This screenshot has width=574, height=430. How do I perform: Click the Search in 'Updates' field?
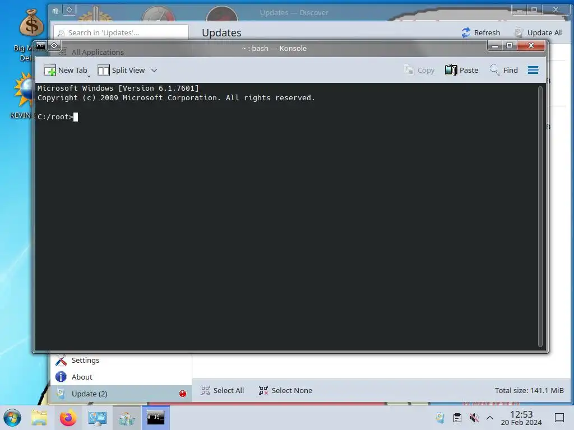pyautogui.click(x=121, y=32)
